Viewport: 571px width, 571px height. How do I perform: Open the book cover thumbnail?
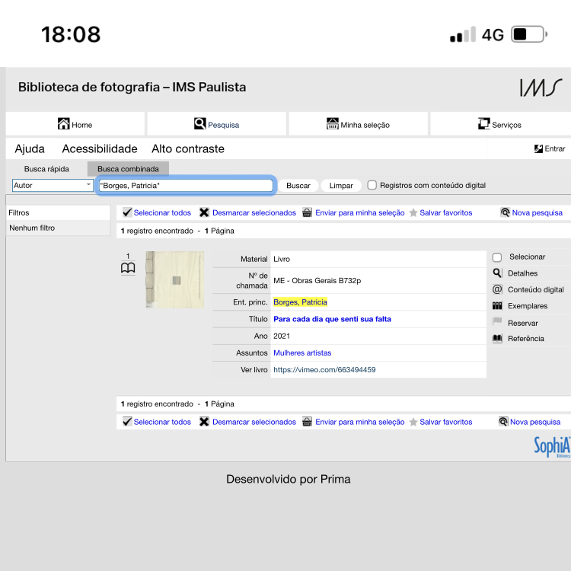tap(175, 279)
